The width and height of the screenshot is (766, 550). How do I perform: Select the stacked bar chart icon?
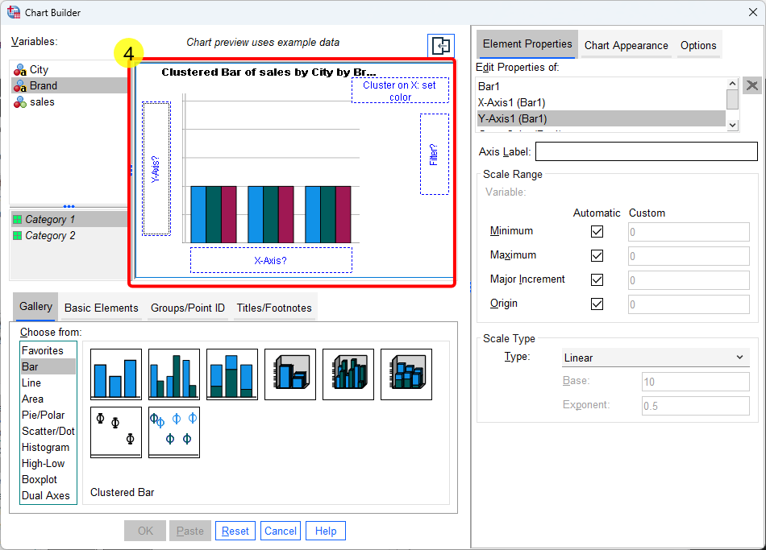tap(231, 374)
